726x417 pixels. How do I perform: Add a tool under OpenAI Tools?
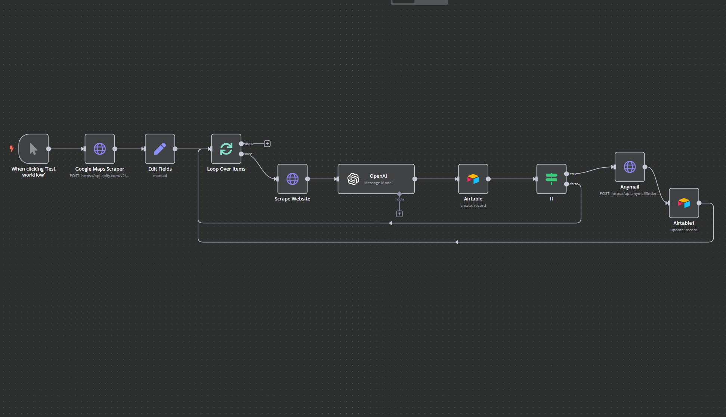(399, 214)
